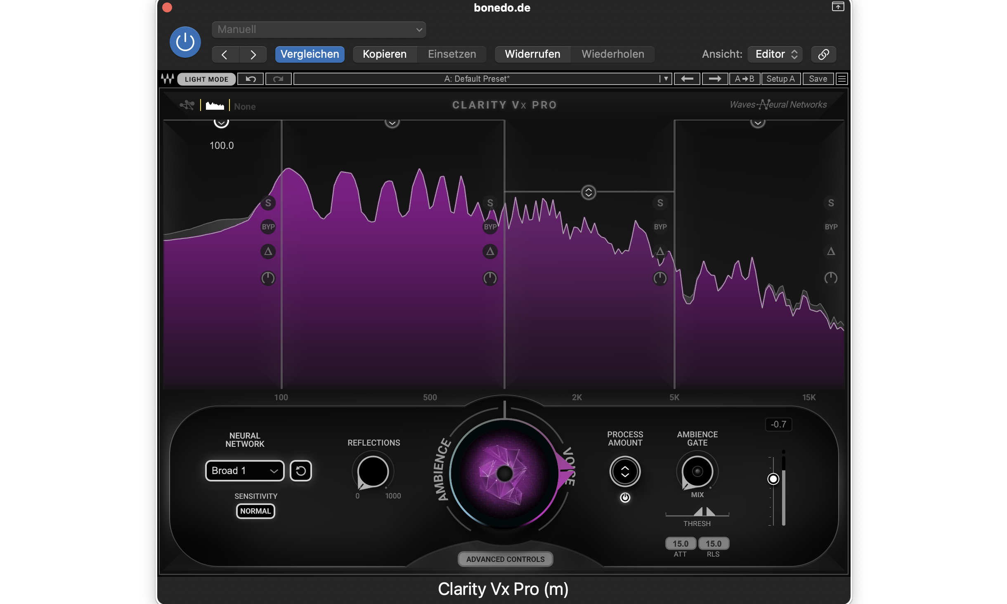The image size is (1007, 604).
Task: Click the Waves logo icon
Action: 168,79
